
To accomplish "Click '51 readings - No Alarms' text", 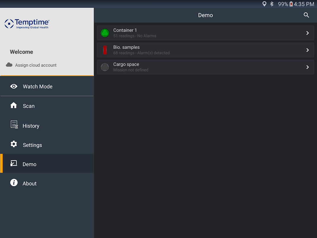I will point(135,36).
